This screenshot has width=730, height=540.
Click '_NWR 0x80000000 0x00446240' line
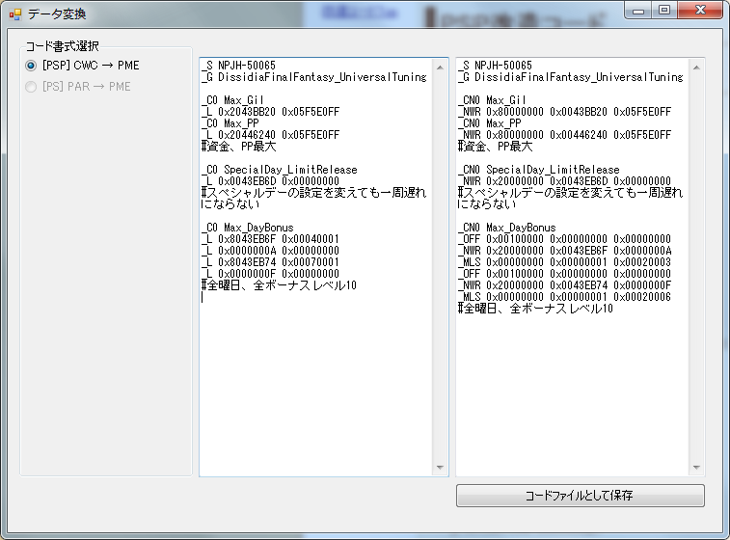pyautogui.click(x=565, y=135)
